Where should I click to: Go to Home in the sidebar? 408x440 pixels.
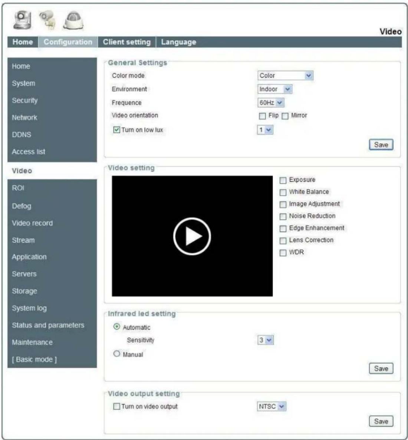pyautogui.click(x=21, y=66)
